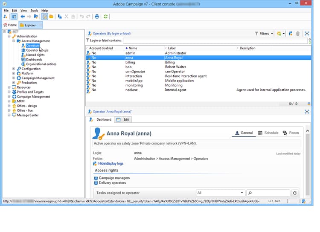This screenshot has height=232, width=320.
Task: Click the green refresh icon in toolbar
Action: point(105,17)
